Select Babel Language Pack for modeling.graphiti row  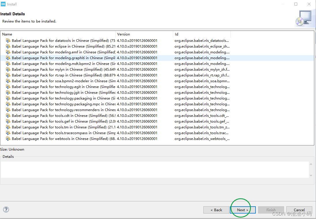[157, 58]
